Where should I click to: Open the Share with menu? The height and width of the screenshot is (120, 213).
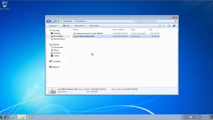(x=80, y=26)
